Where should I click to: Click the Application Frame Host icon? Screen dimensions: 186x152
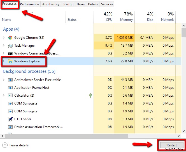point(10,88)
